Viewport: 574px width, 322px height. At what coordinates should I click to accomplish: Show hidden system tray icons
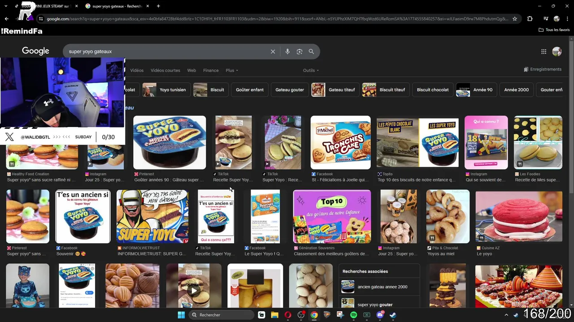[x=506, y=315]
